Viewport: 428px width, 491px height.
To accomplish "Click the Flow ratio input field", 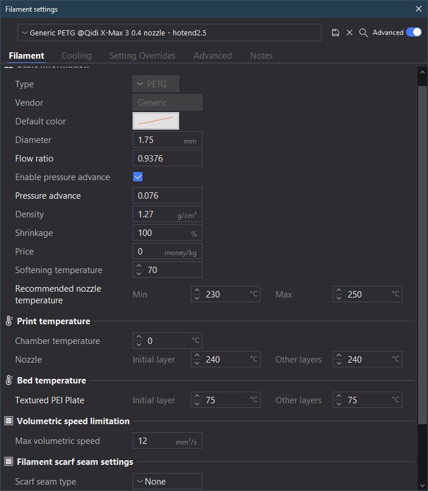I will coord(167,159).
